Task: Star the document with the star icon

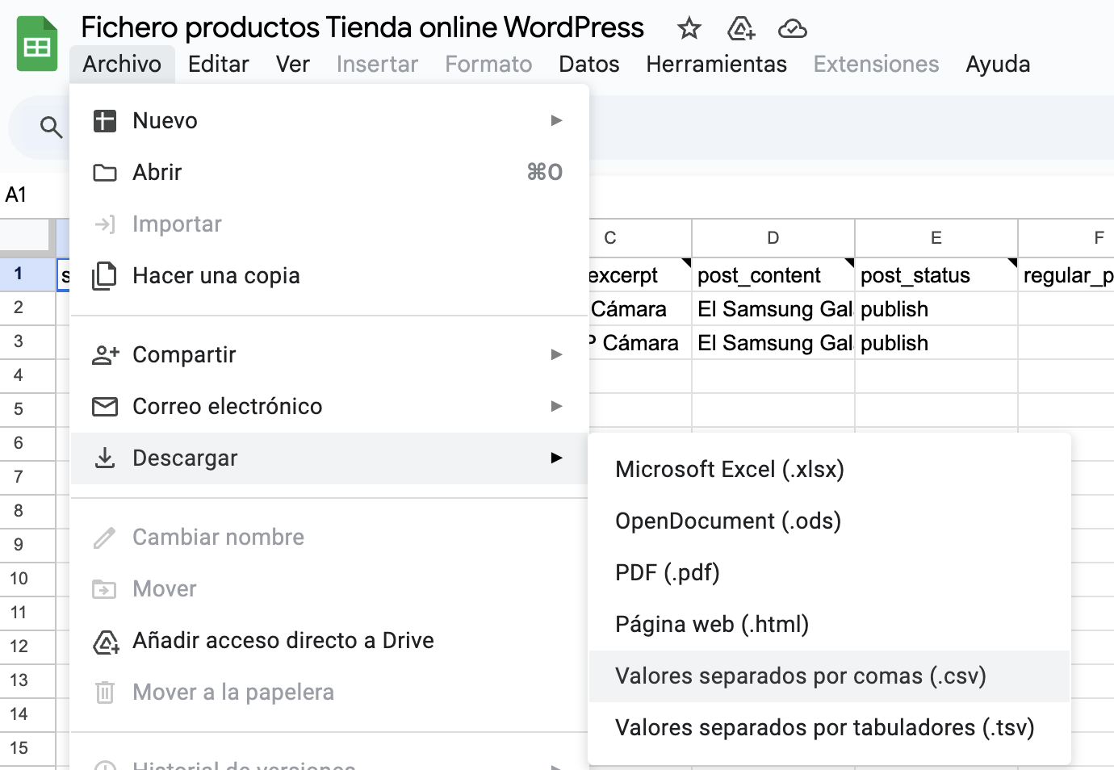Action: [x=689, y=29]
